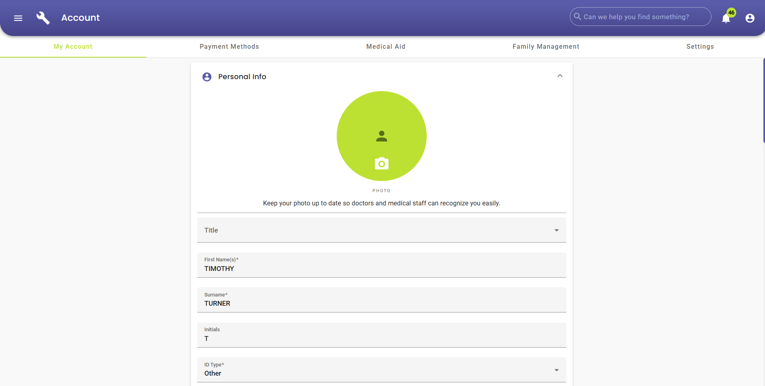Click the Personal Info person icon

(x=207, y=77)
